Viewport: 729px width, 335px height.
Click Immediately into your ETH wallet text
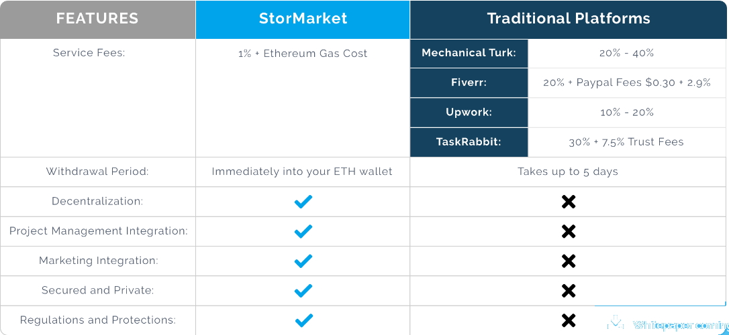[x=302, y=172]
